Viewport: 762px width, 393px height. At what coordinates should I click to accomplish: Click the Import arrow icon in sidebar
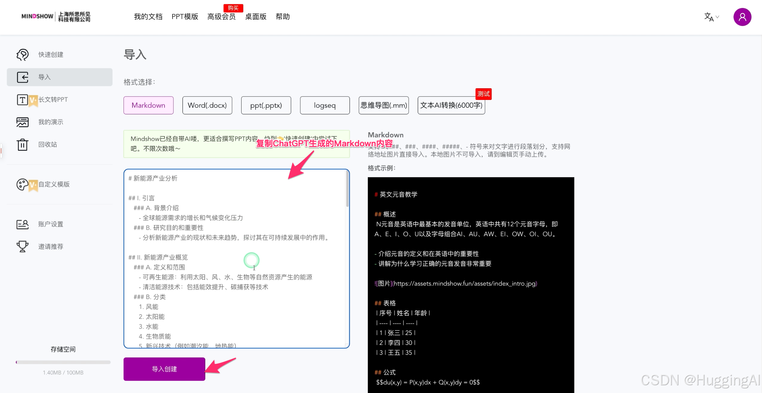click(x=23, y=77)
